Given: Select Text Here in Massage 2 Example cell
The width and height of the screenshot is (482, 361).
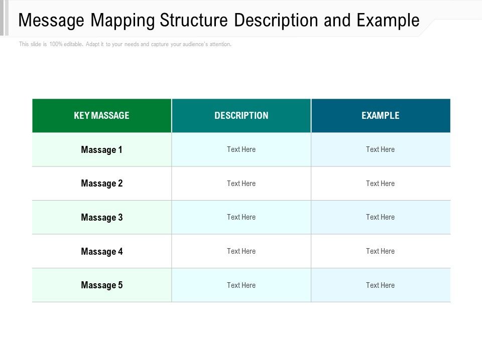Looking at the screenshot, I should 380,183.
